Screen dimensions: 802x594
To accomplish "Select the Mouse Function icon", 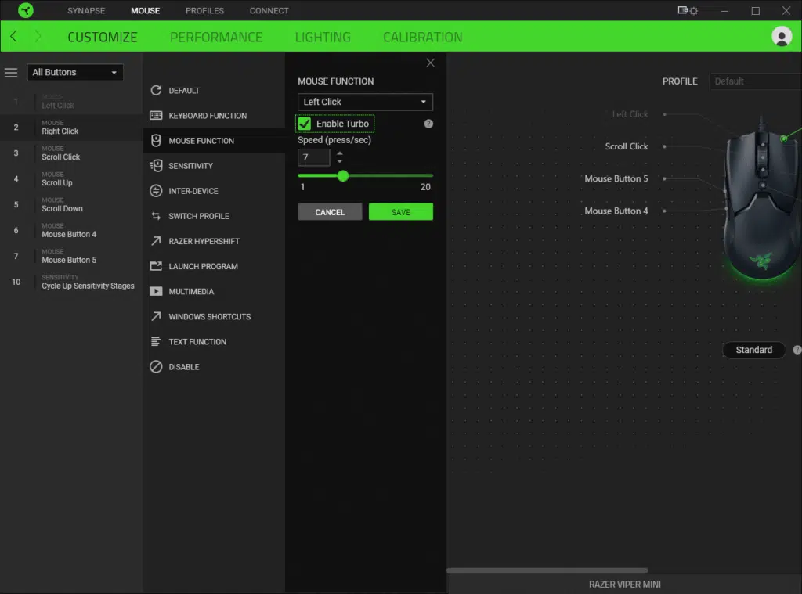I will click(156, 141).
